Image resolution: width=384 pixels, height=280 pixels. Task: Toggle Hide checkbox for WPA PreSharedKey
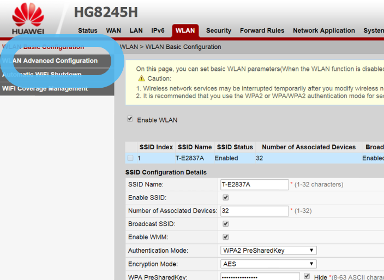[x=307, y=277]
